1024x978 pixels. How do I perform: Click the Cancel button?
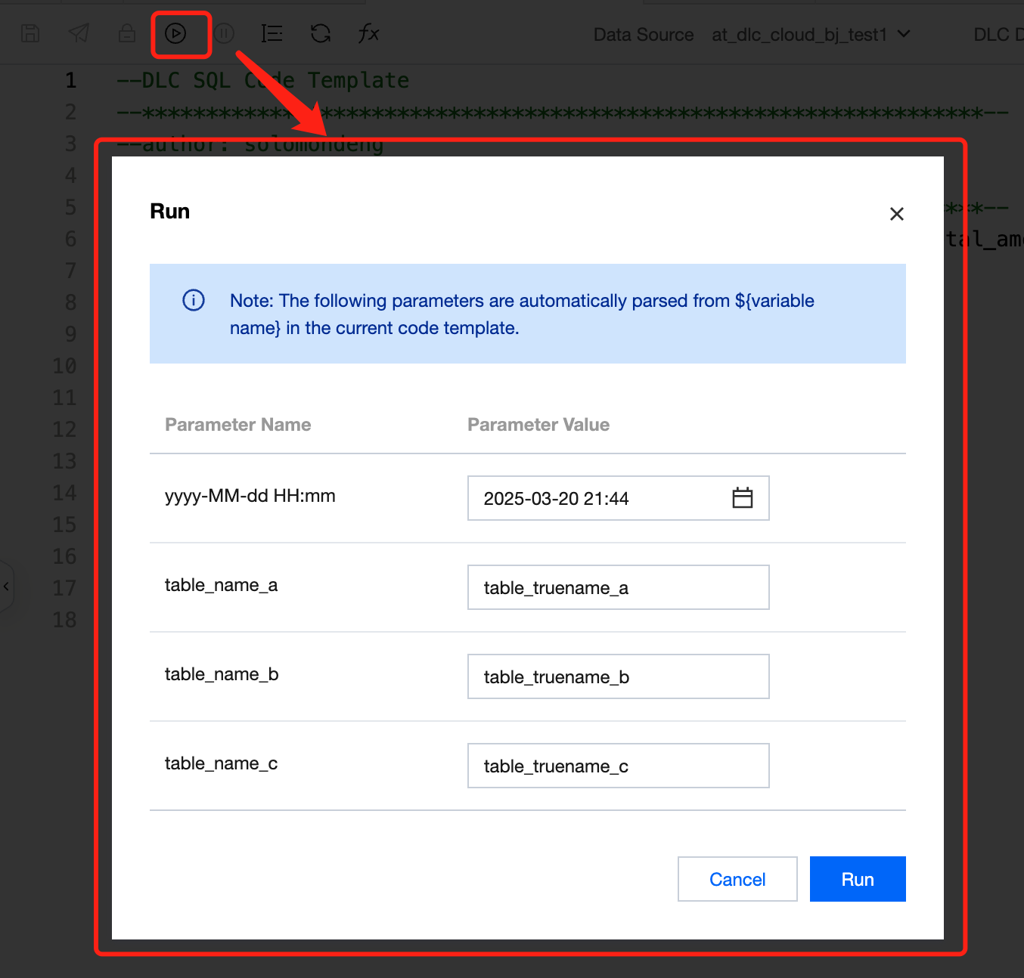[x=737, y=879]
